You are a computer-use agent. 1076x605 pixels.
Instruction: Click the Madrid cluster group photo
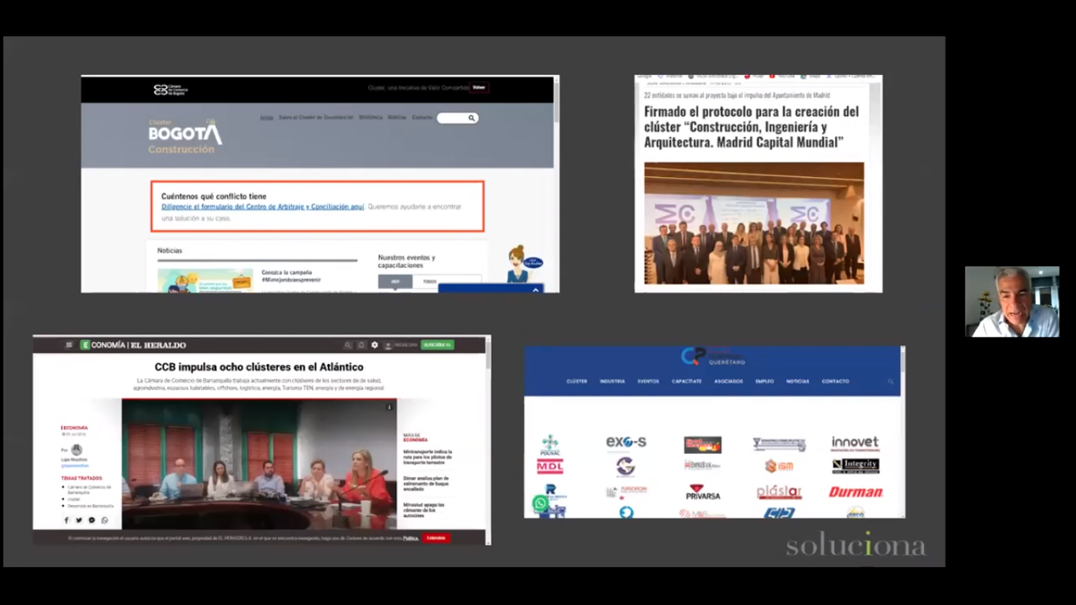[x=754, y=223]
